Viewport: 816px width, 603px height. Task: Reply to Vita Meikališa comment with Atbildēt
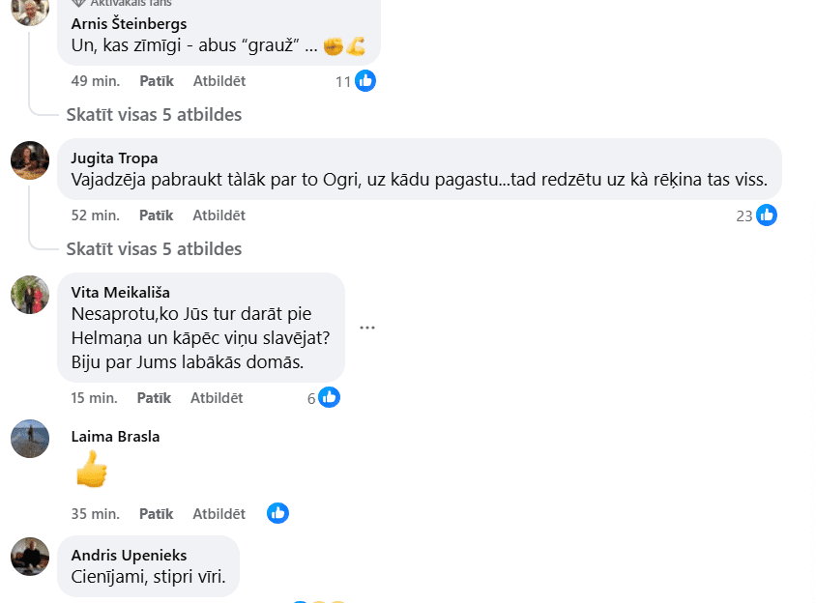click(x=217, y=398)
